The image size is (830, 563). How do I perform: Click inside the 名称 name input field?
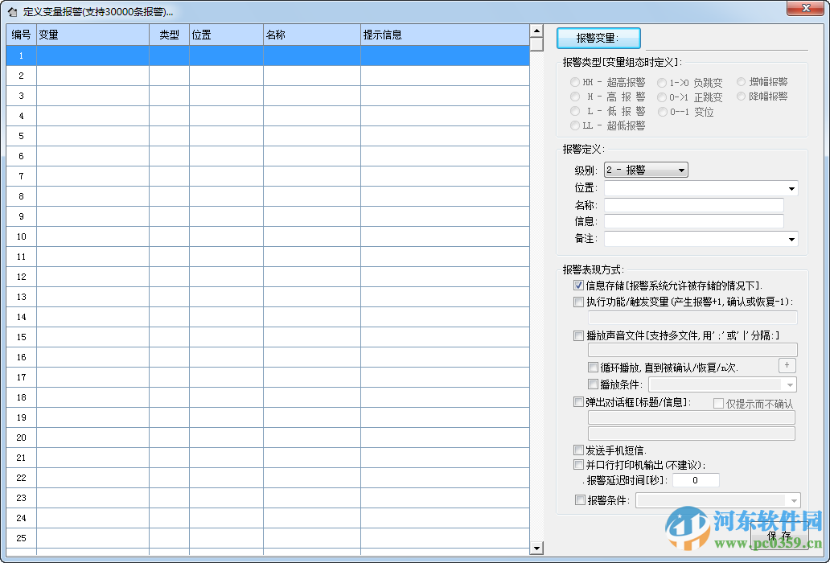pyautogui.click(x=692, y=204)
